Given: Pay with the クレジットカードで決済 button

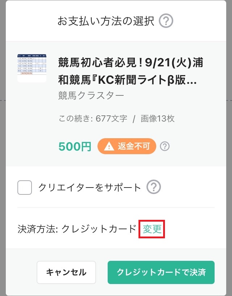Looking at the screenshot, I should 161,272.
